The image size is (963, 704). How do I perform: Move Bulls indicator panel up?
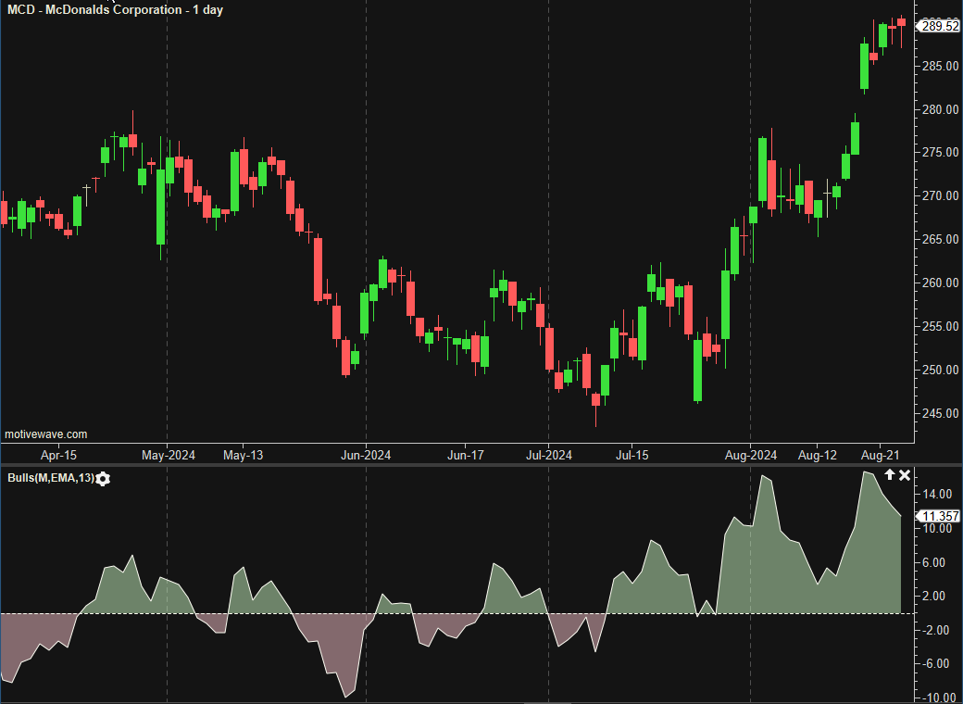[x=890, y=474]
